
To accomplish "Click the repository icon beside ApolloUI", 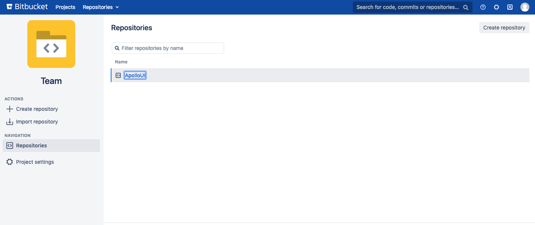I will point(118,75).
